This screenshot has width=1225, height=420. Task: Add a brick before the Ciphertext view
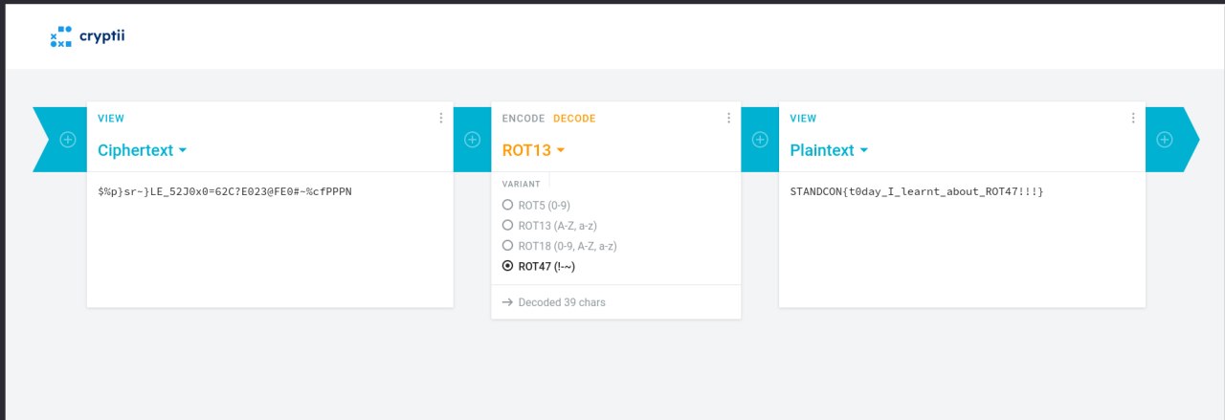click(68, 140)
